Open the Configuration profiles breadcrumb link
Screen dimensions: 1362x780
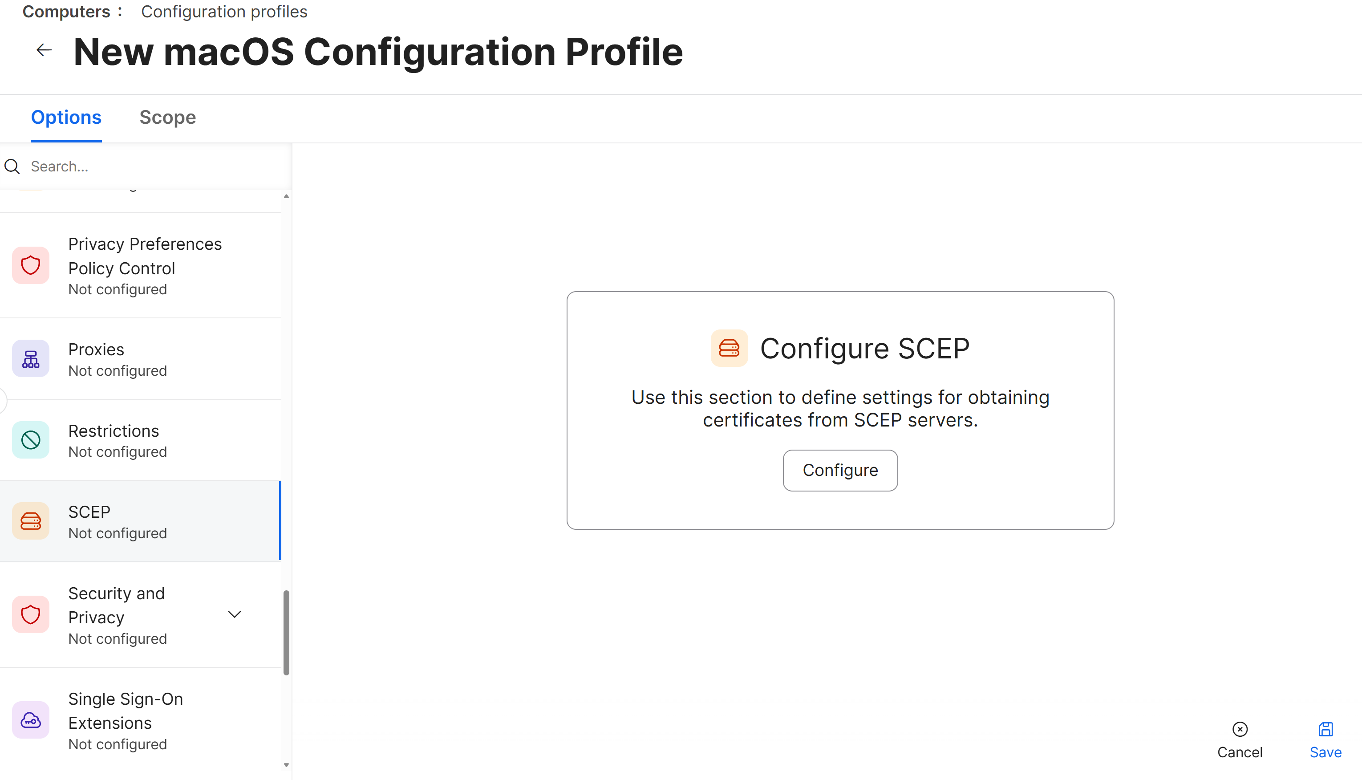tap(224, 11)
